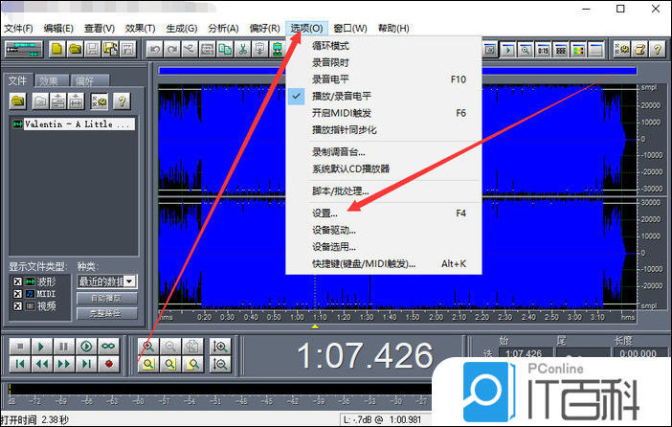This screenshot has width=672, height=427.
Task: Fast forward with the double right arrows
Action: 63,364
